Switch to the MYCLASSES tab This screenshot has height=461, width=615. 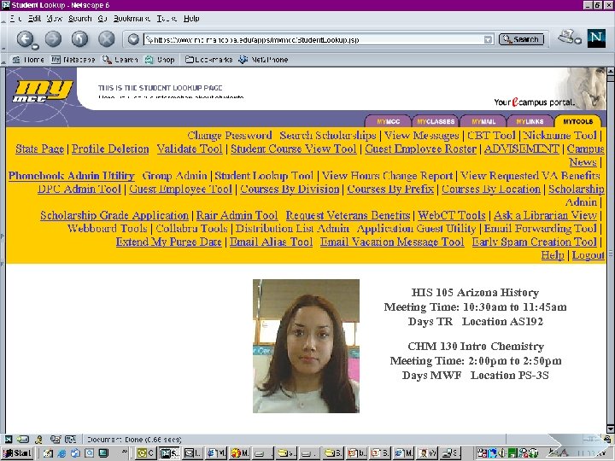click(x=436, y=121)
